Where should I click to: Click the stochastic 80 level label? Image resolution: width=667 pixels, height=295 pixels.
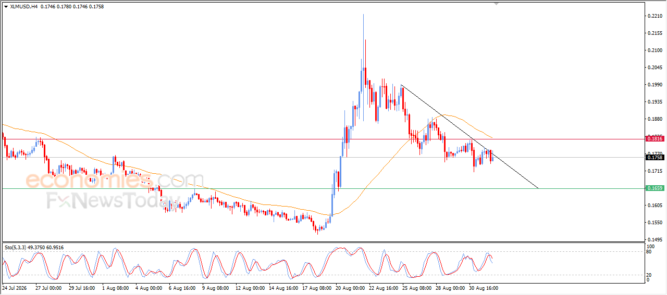click(x=649, y=252)
